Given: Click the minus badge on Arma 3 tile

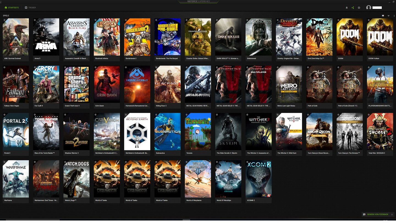Looking at the screenshot, I should [x=35, y=20].
